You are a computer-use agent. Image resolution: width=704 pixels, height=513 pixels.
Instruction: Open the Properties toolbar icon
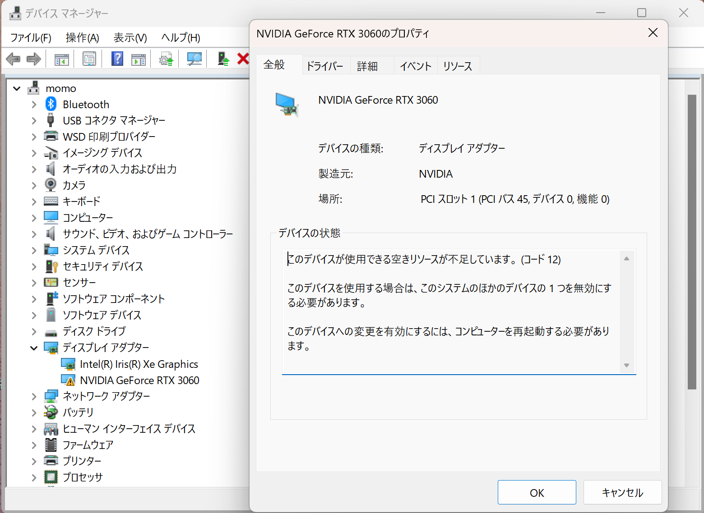click(x=89, y=59)
